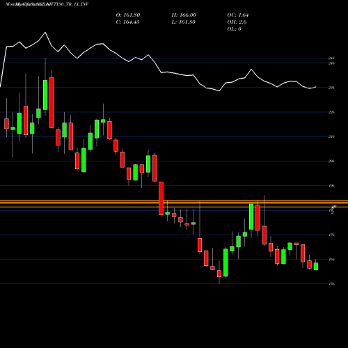Click the 196 price axis label
The image size is (348, 348).
click(x=331, y=186)
